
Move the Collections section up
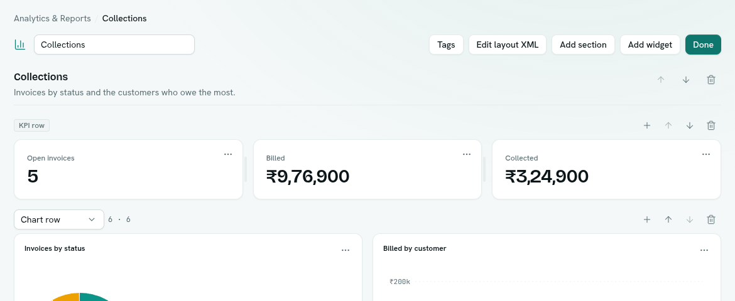click(661, 80)
